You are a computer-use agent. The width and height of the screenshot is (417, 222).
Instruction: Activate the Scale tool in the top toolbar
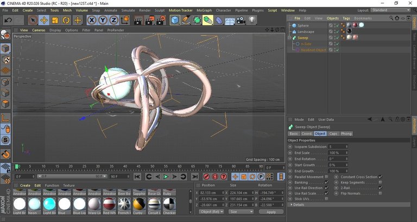(55, 20)
